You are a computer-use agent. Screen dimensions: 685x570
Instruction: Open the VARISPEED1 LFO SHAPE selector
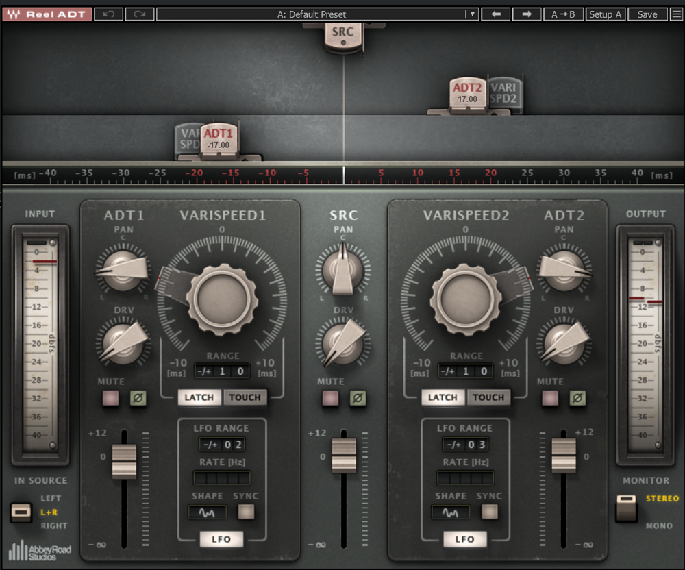(207, 512)
